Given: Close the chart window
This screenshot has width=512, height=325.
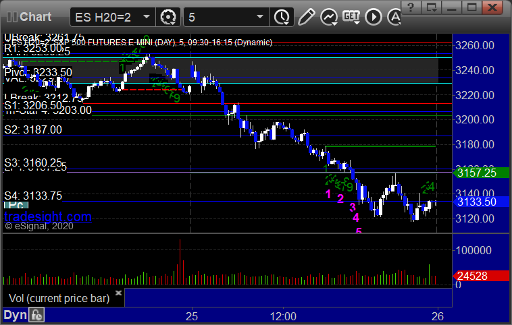Looking at the screenshot, I should (x=492, y=7).
